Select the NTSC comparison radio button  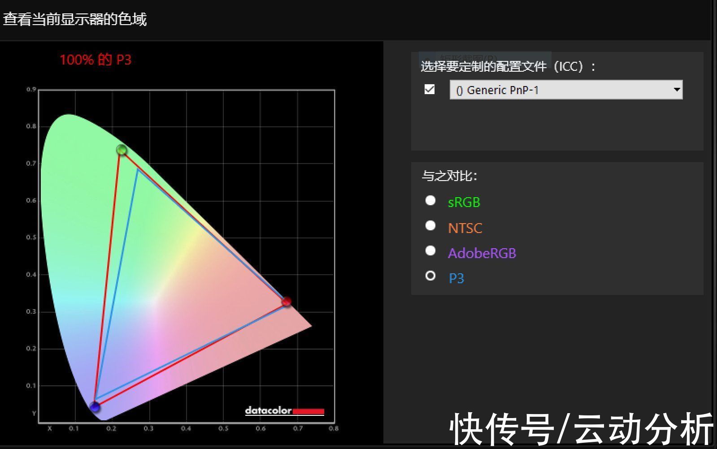coord(430,225)
